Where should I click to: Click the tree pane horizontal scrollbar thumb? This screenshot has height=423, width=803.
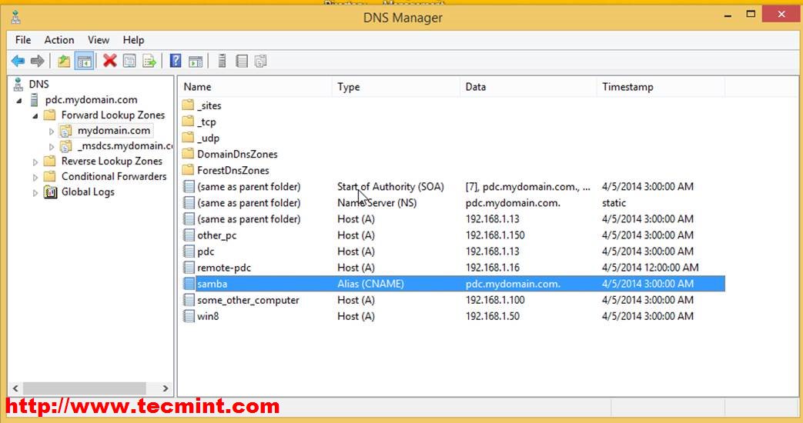pyautogui.click(x=85, y=388)
